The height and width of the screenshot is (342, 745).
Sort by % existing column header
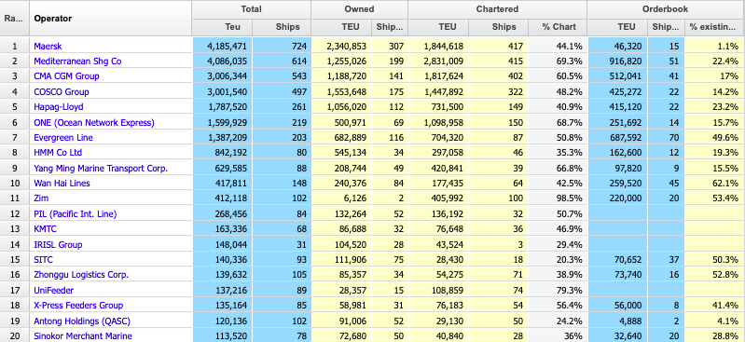tap(714, 27)
